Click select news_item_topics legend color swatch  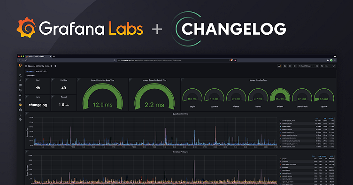pos(281,135)
